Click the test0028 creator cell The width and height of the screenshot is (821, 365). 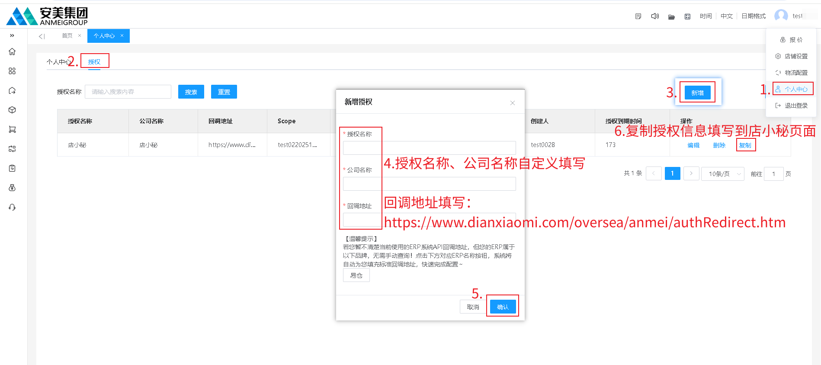(543, 145)
